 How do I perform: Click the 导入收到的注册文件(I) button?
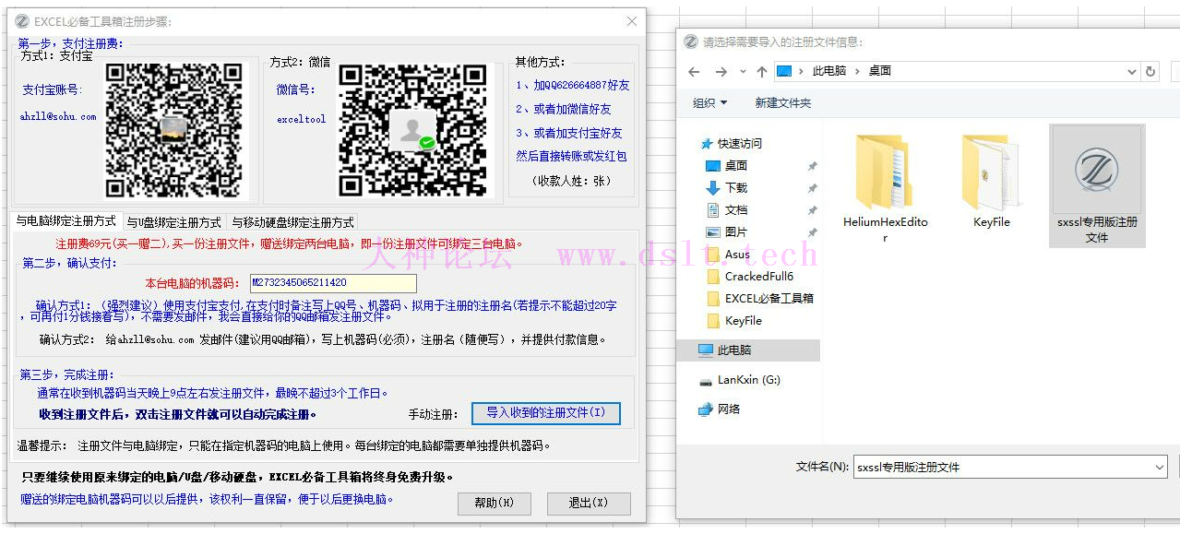coord(546,413)
